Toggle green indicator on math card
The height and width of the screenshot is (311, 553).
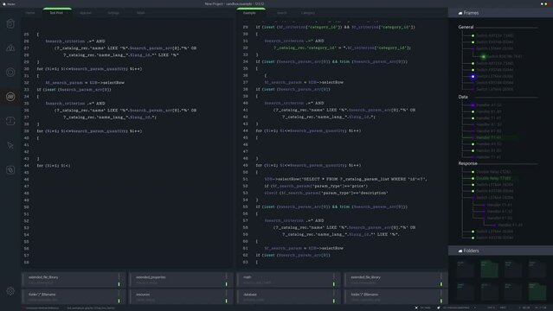[x=334, y=284]
